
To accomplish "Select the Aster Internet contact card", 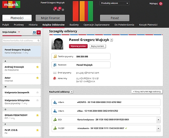I will pyautogui.click(x=22, y=79).
